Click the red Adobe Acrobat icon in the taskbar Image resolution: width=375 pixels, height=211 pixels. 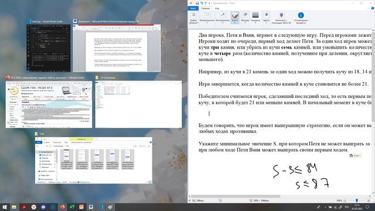24,207
